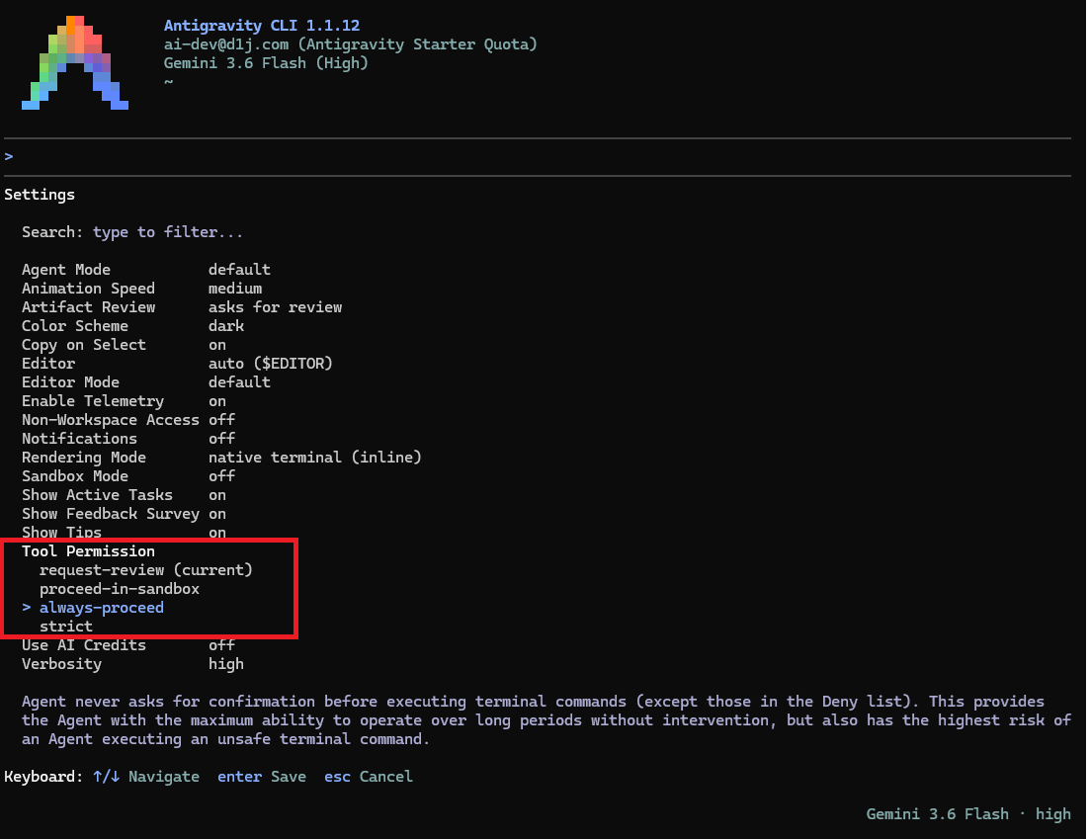
Task: Click the esc Cancel hint
Action: pyautogui.click(x=368, y=777)
